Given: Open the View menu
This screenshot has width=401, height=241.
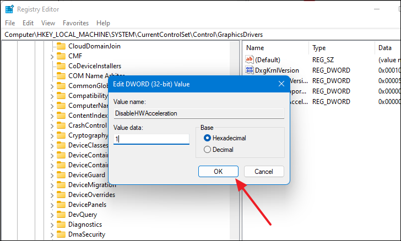Looking at the screenshot, I should [48, 23].
